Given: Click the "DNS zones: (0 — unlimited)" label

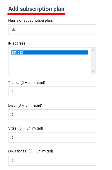Looking at the screenshot, I should pyautogui.click(x=31, y=151).
